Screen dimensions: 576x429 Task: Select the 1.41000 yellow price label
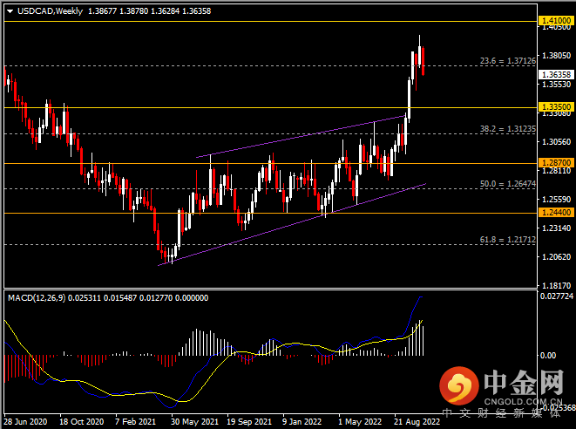(x=556, y=21)
